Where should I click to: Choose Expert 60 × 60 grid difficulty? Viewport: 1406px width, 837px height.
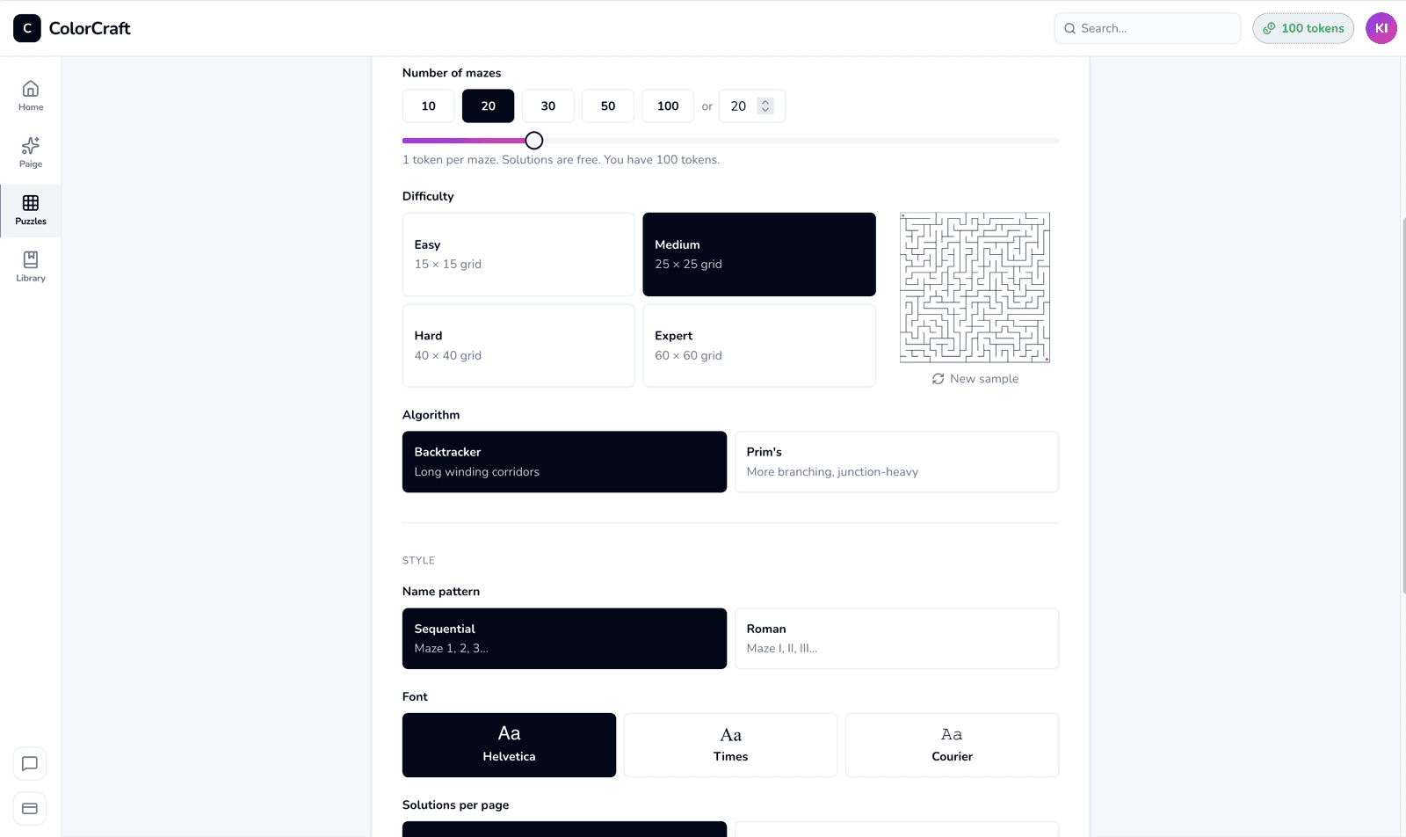click(x=759, y=346)
